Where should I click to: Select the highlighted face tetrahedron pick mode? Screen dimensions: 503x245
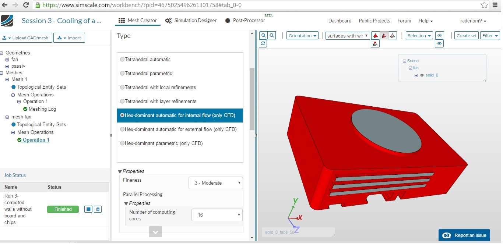(x=384, y=36)
